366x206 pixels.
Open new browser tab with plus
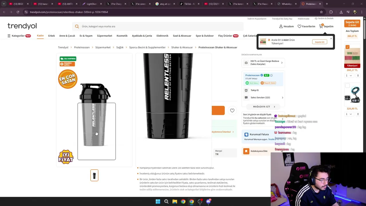click(327, 4)
